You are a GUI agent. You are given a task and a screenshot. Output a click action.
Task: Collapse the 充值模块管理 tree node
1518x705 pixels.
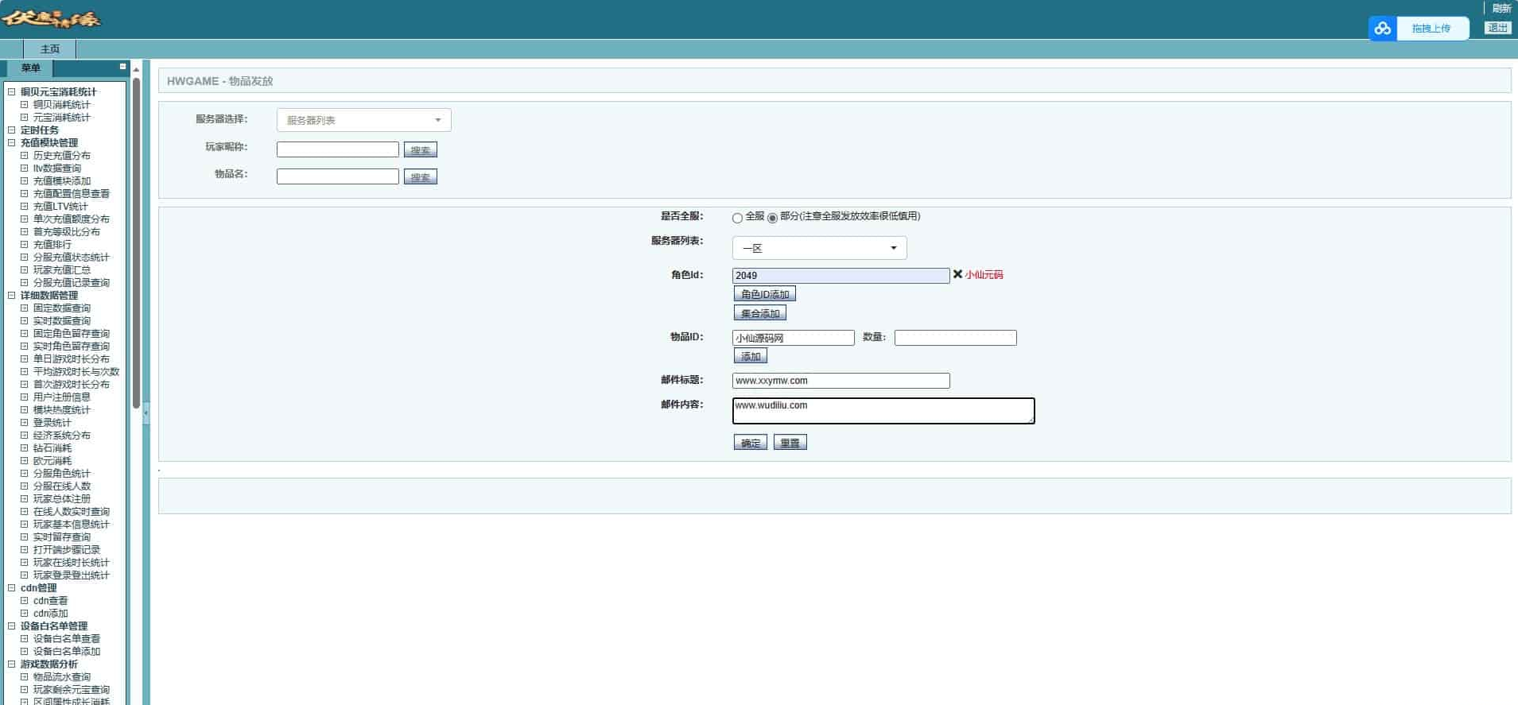[11, 143]
